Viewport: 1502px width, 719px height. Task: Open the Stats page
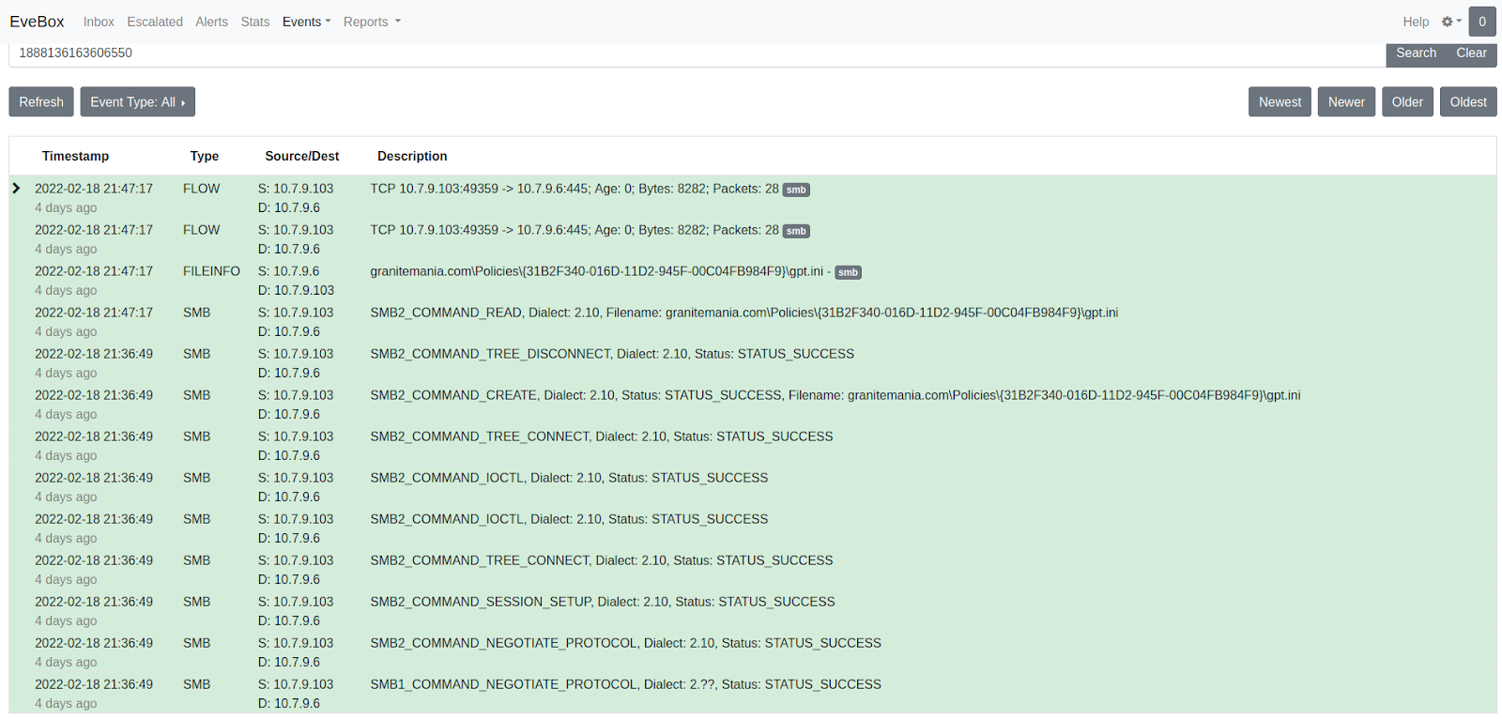click(x=255, y=22)
